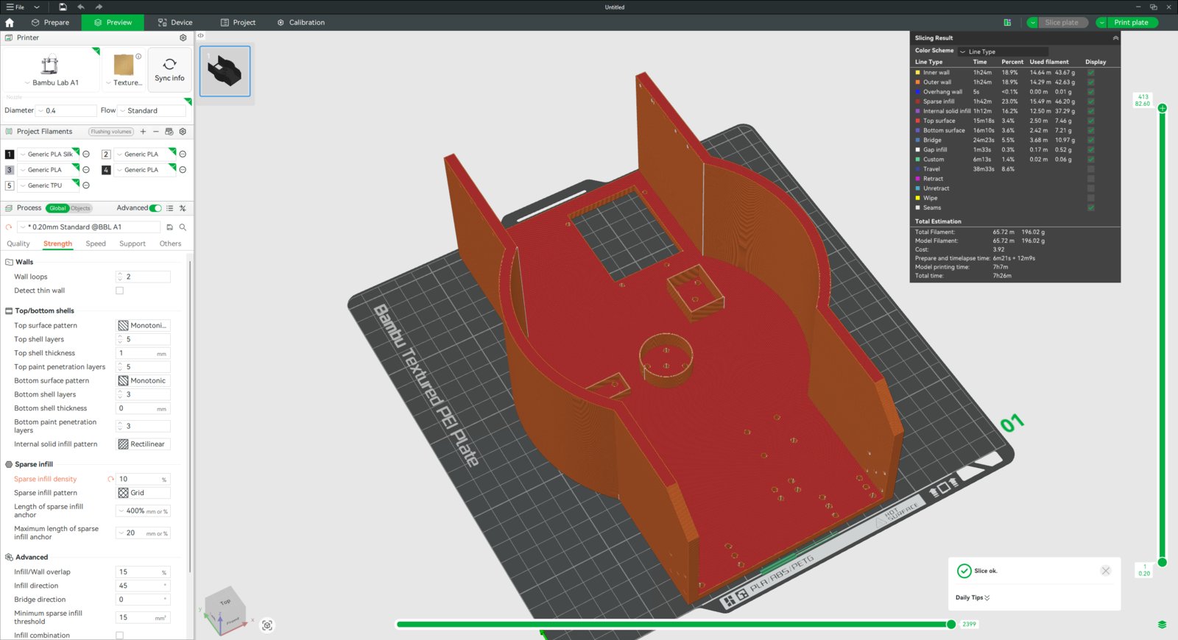Click filament 1 black color swatch

point(10,154)
